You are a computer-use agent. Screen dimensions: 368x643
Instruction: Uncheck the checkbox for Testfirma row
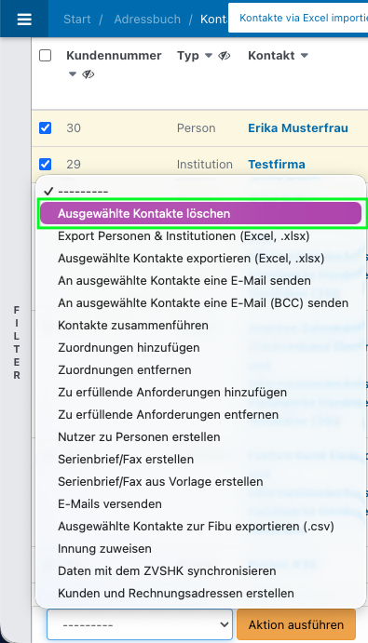pyautogui.click(x=45, y=164)
